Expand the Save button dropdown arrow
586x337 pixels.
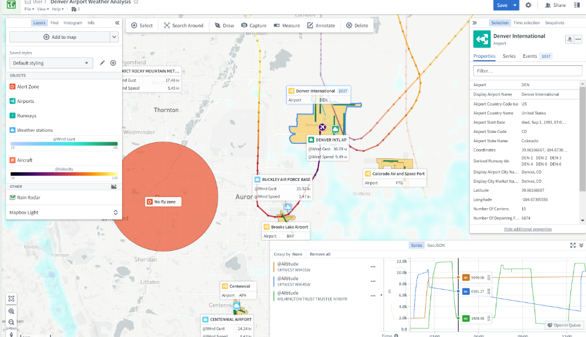pos(515,5)
